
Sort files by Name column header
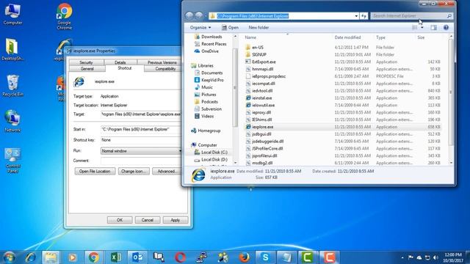click(x=250, y=37)
